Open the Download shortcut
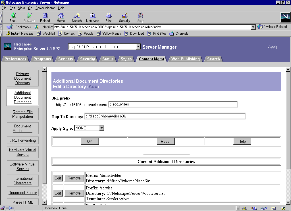This screenshot has width=291, height=211. [x=134, y=34]
